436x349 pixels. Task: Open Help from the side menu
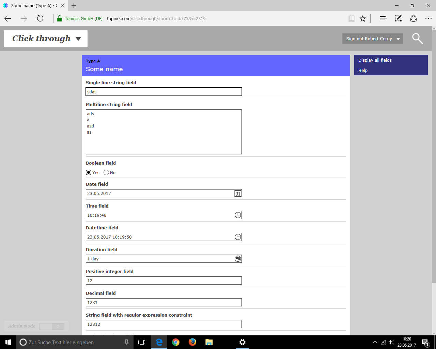point(363,71)
